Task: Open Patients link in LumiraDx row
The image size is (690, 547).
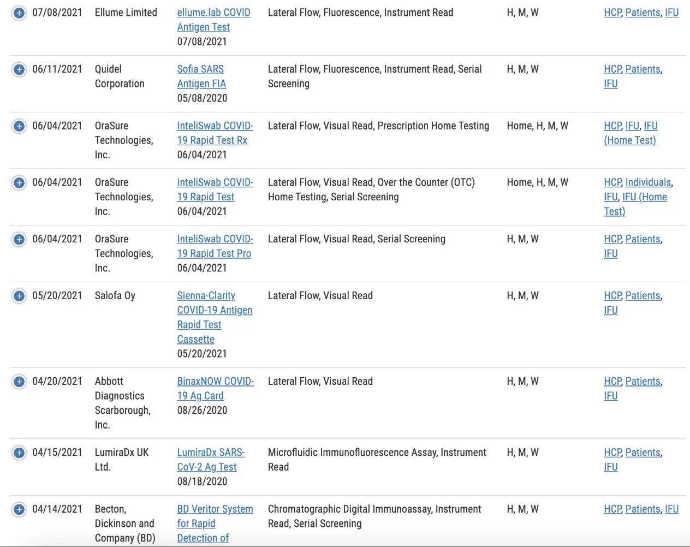Action: [643, 453]
